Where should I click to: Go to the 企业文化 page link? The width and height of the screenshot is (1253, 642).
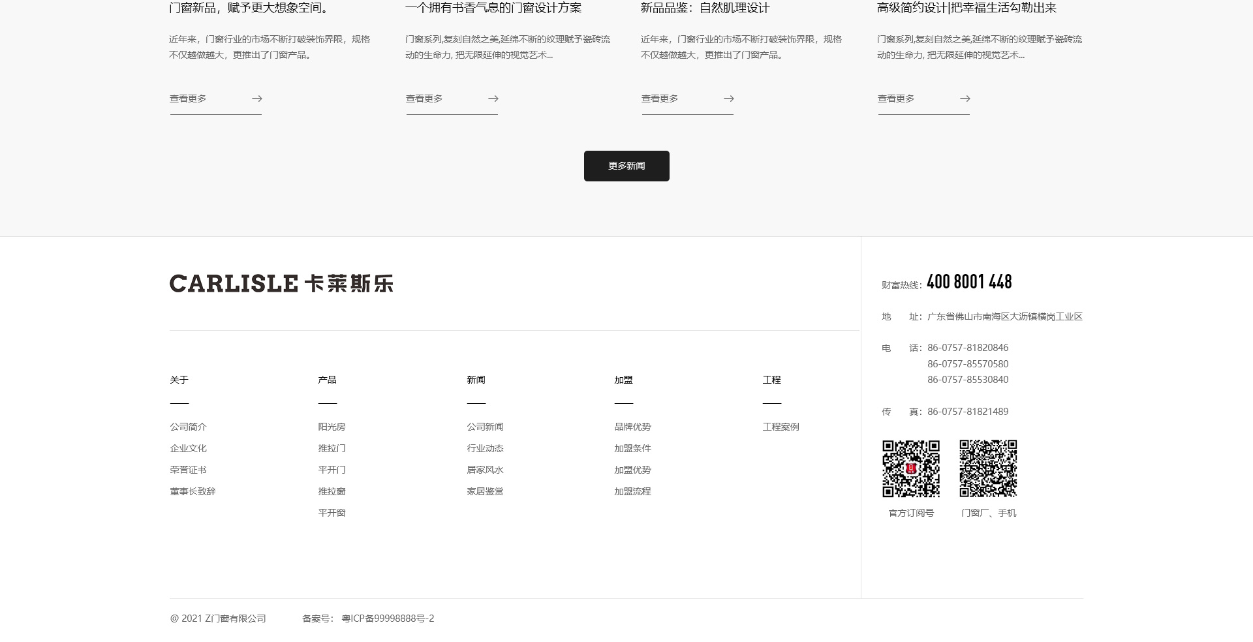[188, 448]
